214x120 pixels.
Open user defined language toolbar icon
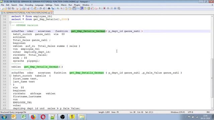coord(85,8)
